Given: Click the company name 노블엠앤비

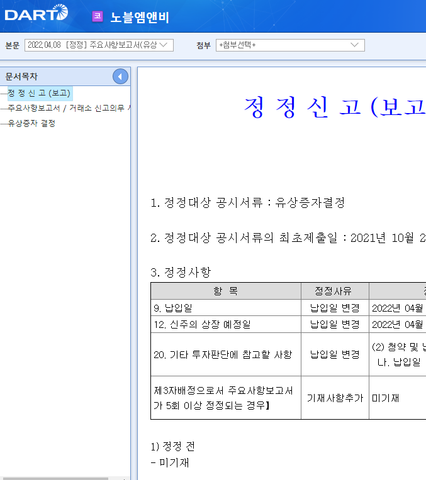Looking at the screenshot, I should (x=140, y=17).
